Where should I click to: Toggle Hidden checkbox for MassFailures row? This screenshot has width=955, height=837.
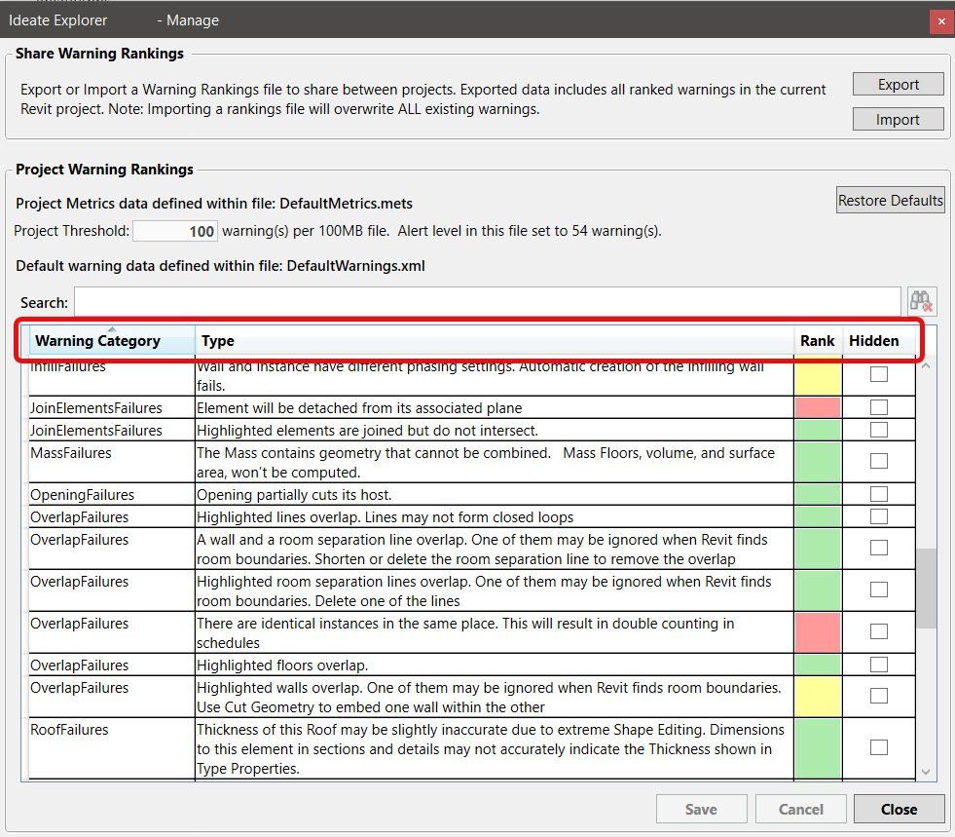(879, 461)
